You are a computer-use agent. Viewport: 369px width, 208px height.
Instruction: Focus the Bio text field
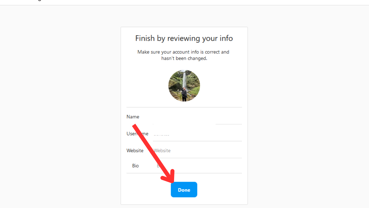[x=197, y=166]
